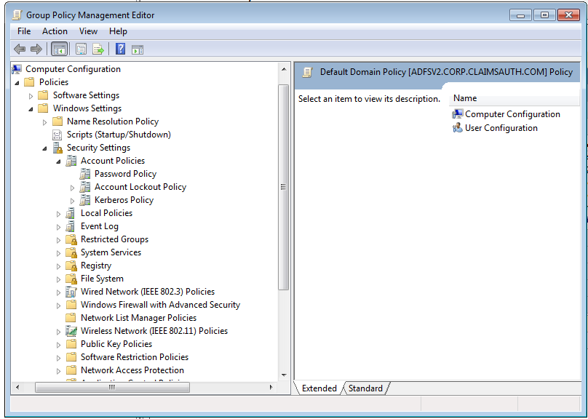The width and height of the screenshot is (588, 419).
Task: Collapse the Policies tree node
Action: [17, 82]
